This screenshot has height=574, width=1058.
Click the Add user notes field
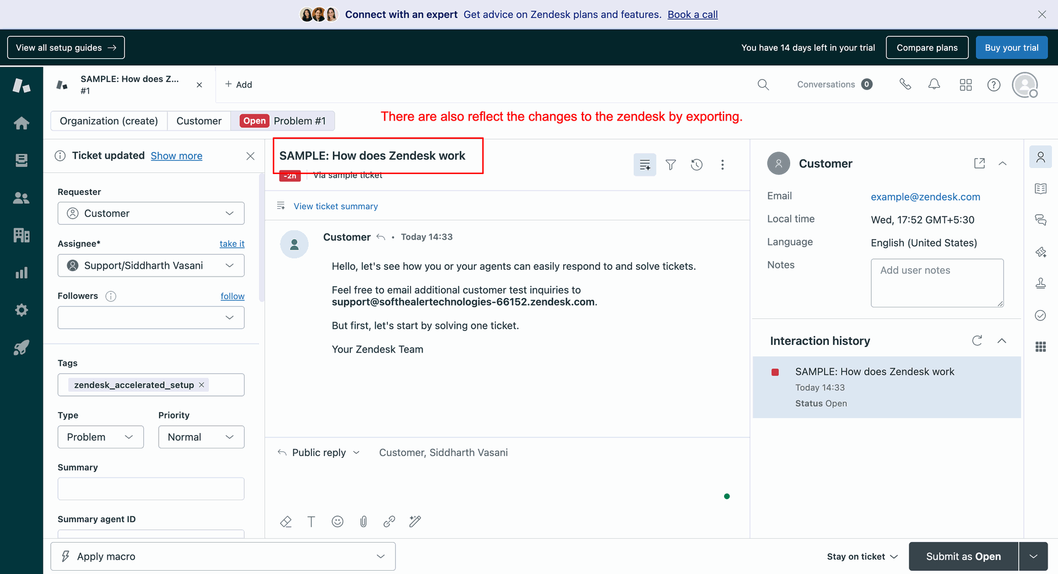tap(937, 283)
